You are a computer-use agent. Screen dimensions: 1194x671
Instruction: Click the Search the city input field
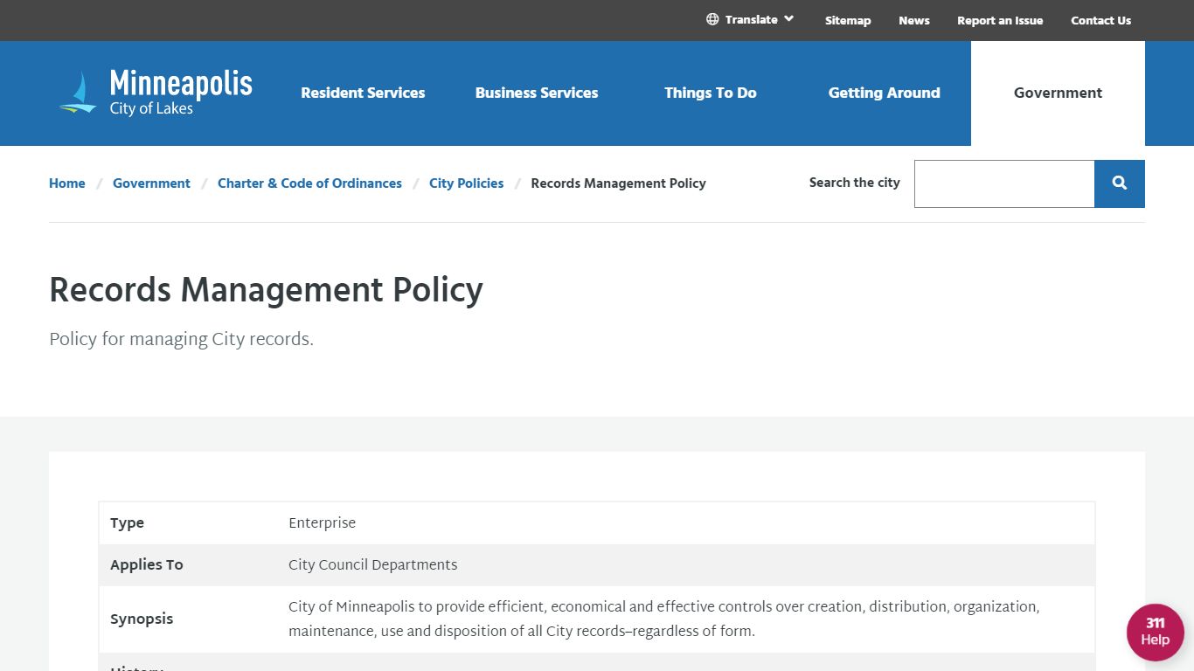pyautogui.click(x=1004, y=183)
